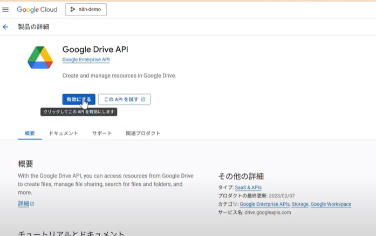This screenshot has width=376, height=236.
Task: Open the Google Enterprise API link
Action: pos(86,60)
